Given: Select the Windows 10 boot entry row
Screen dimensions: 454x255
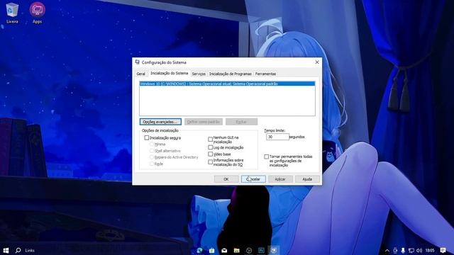Looking at the screenshot, I should point(227,84).
